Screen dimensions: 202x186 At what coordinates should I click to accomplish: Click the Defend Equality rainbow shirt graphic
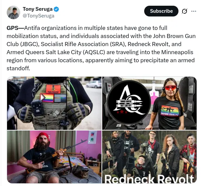coord(170,111)
